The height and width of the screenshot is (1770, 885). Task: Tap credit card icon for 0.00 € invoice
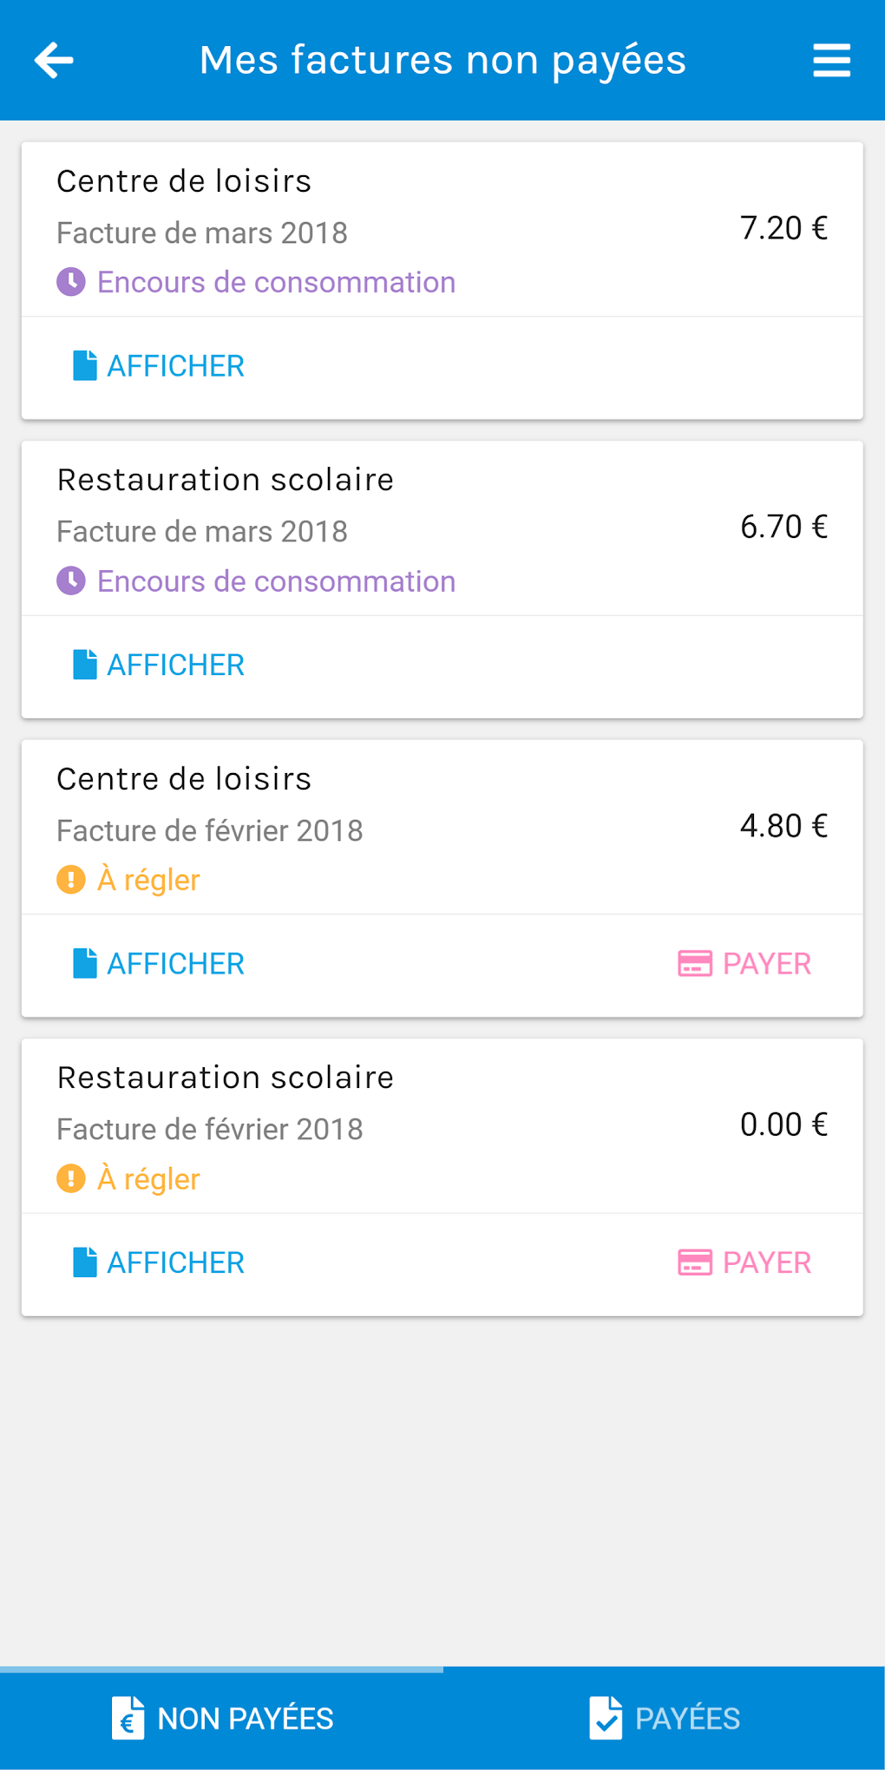click(694, 1262)
